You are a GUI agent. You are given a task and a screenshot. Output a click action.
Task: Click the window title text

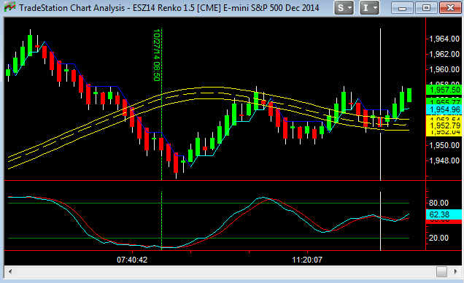(x=169, y=8)
